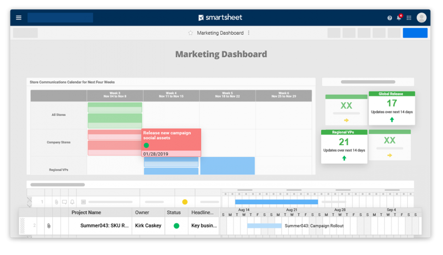Click the green status ball for Summer043
Viewport: 443px width, 255px height.
pos(176,225)
